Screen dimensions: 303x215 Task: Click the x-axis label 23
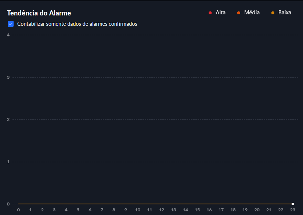pos(293,210)
